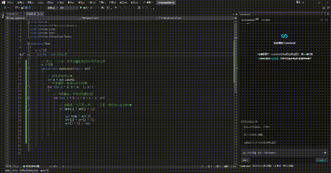331x173 pixels.
Task: Open the Debug configuration dropdown
Action: coord(53,8)
